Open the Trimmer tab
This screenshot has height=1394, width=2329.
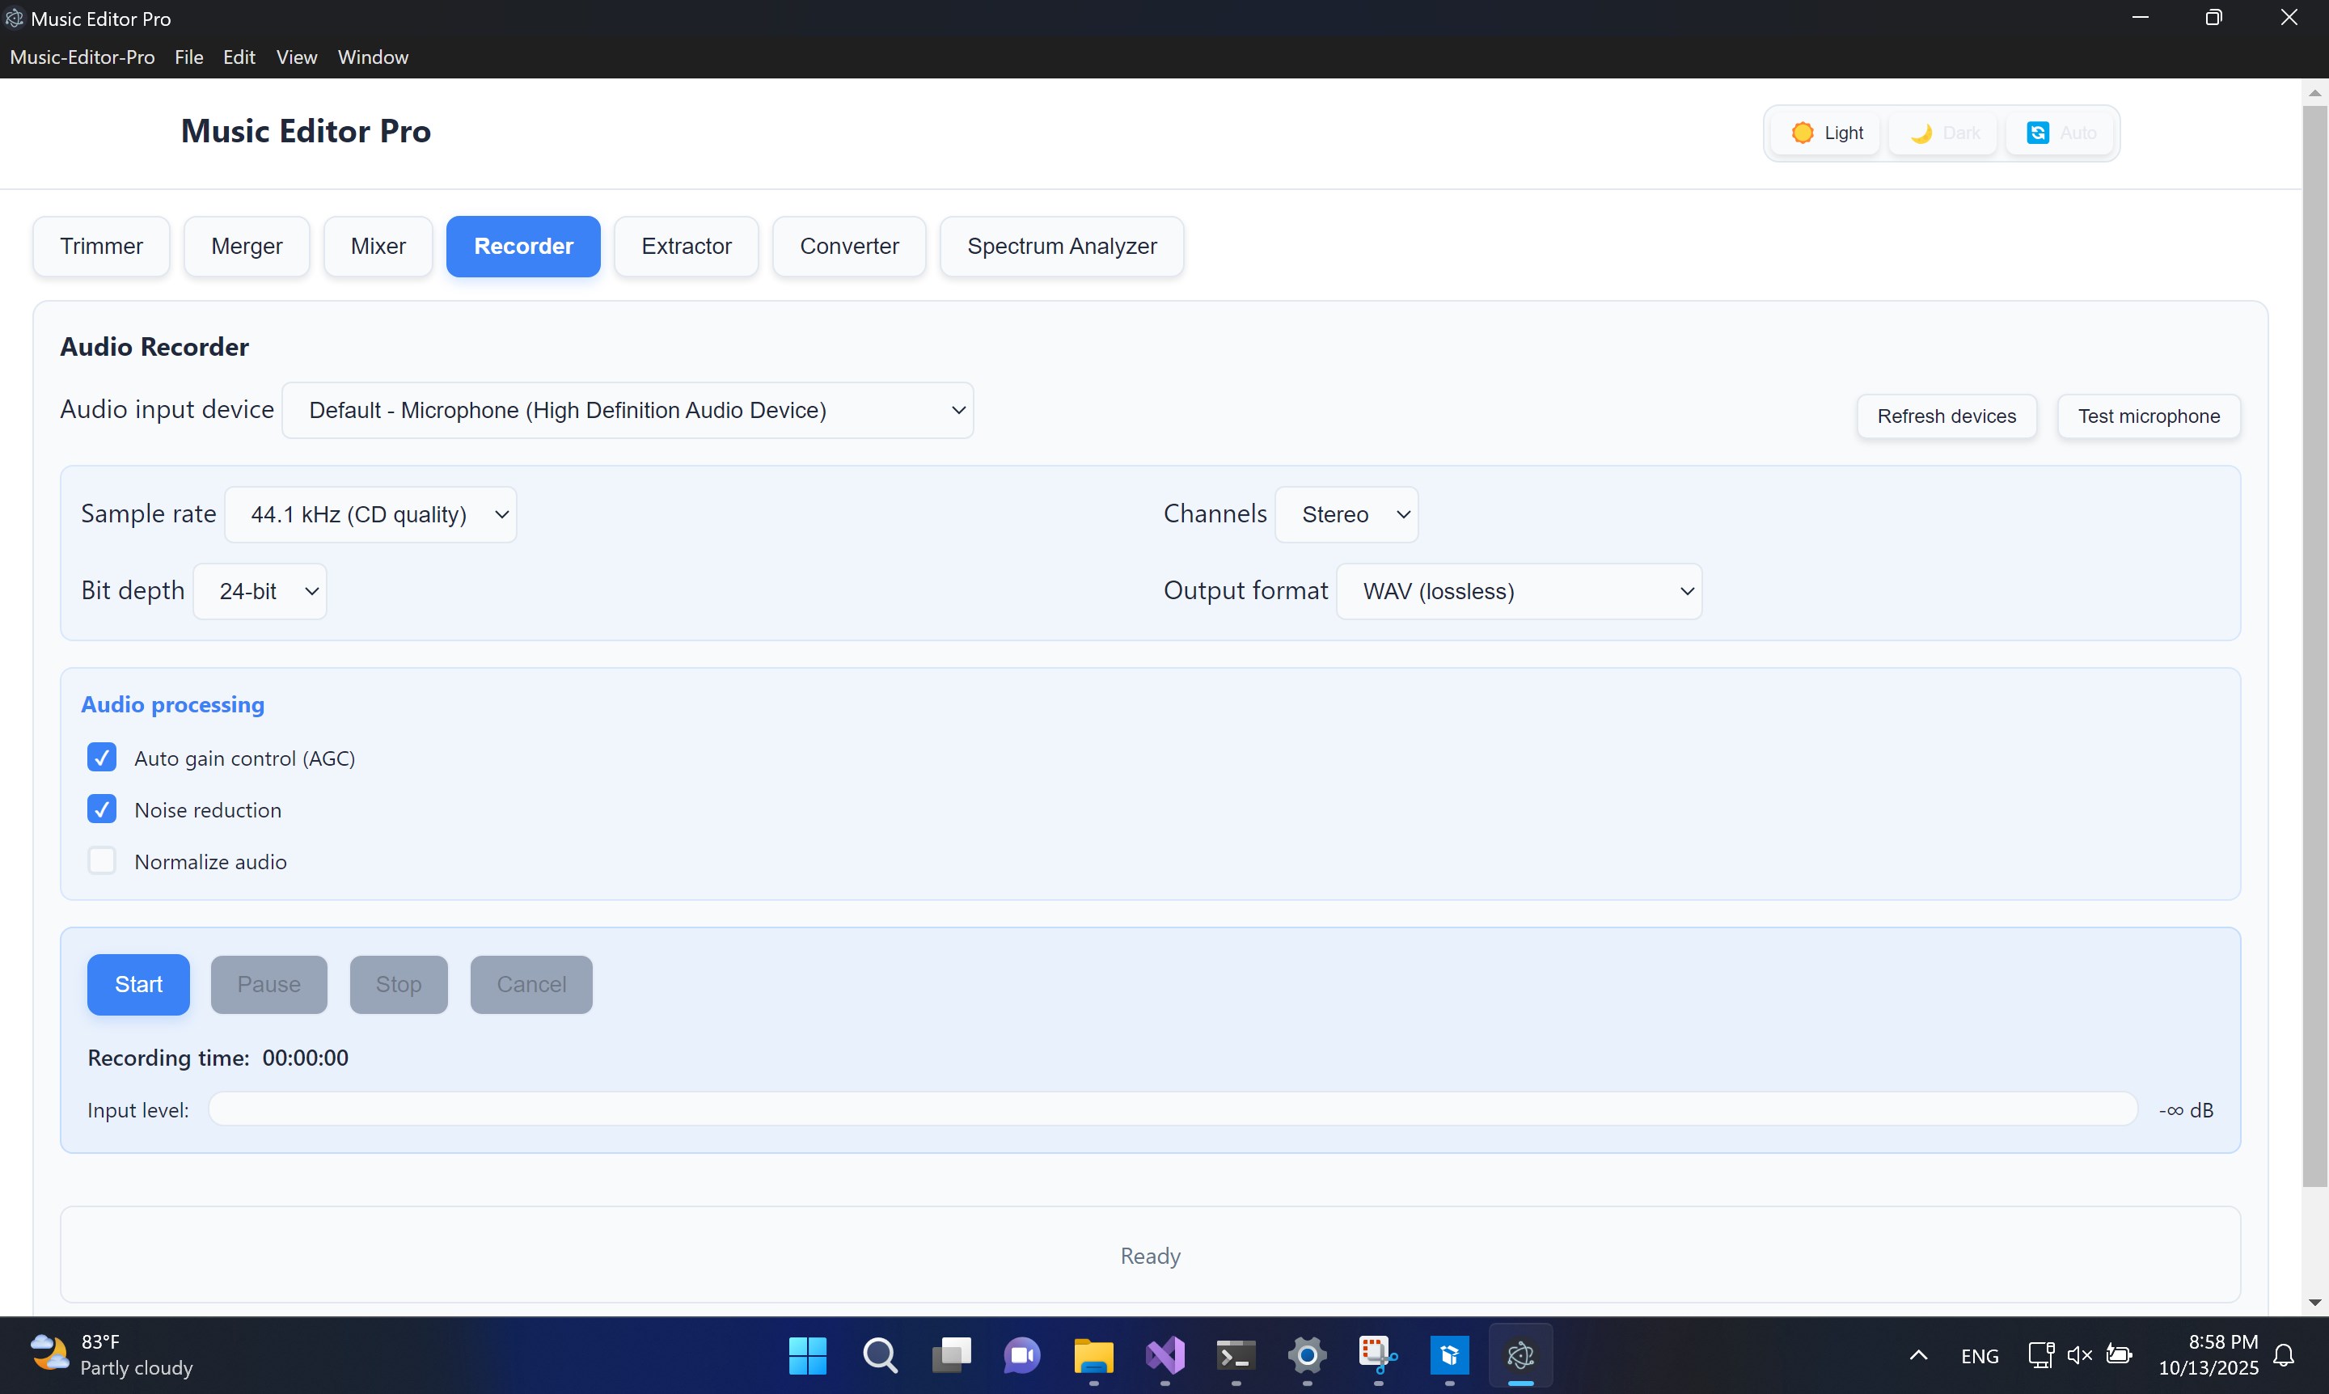click(101, 246)
